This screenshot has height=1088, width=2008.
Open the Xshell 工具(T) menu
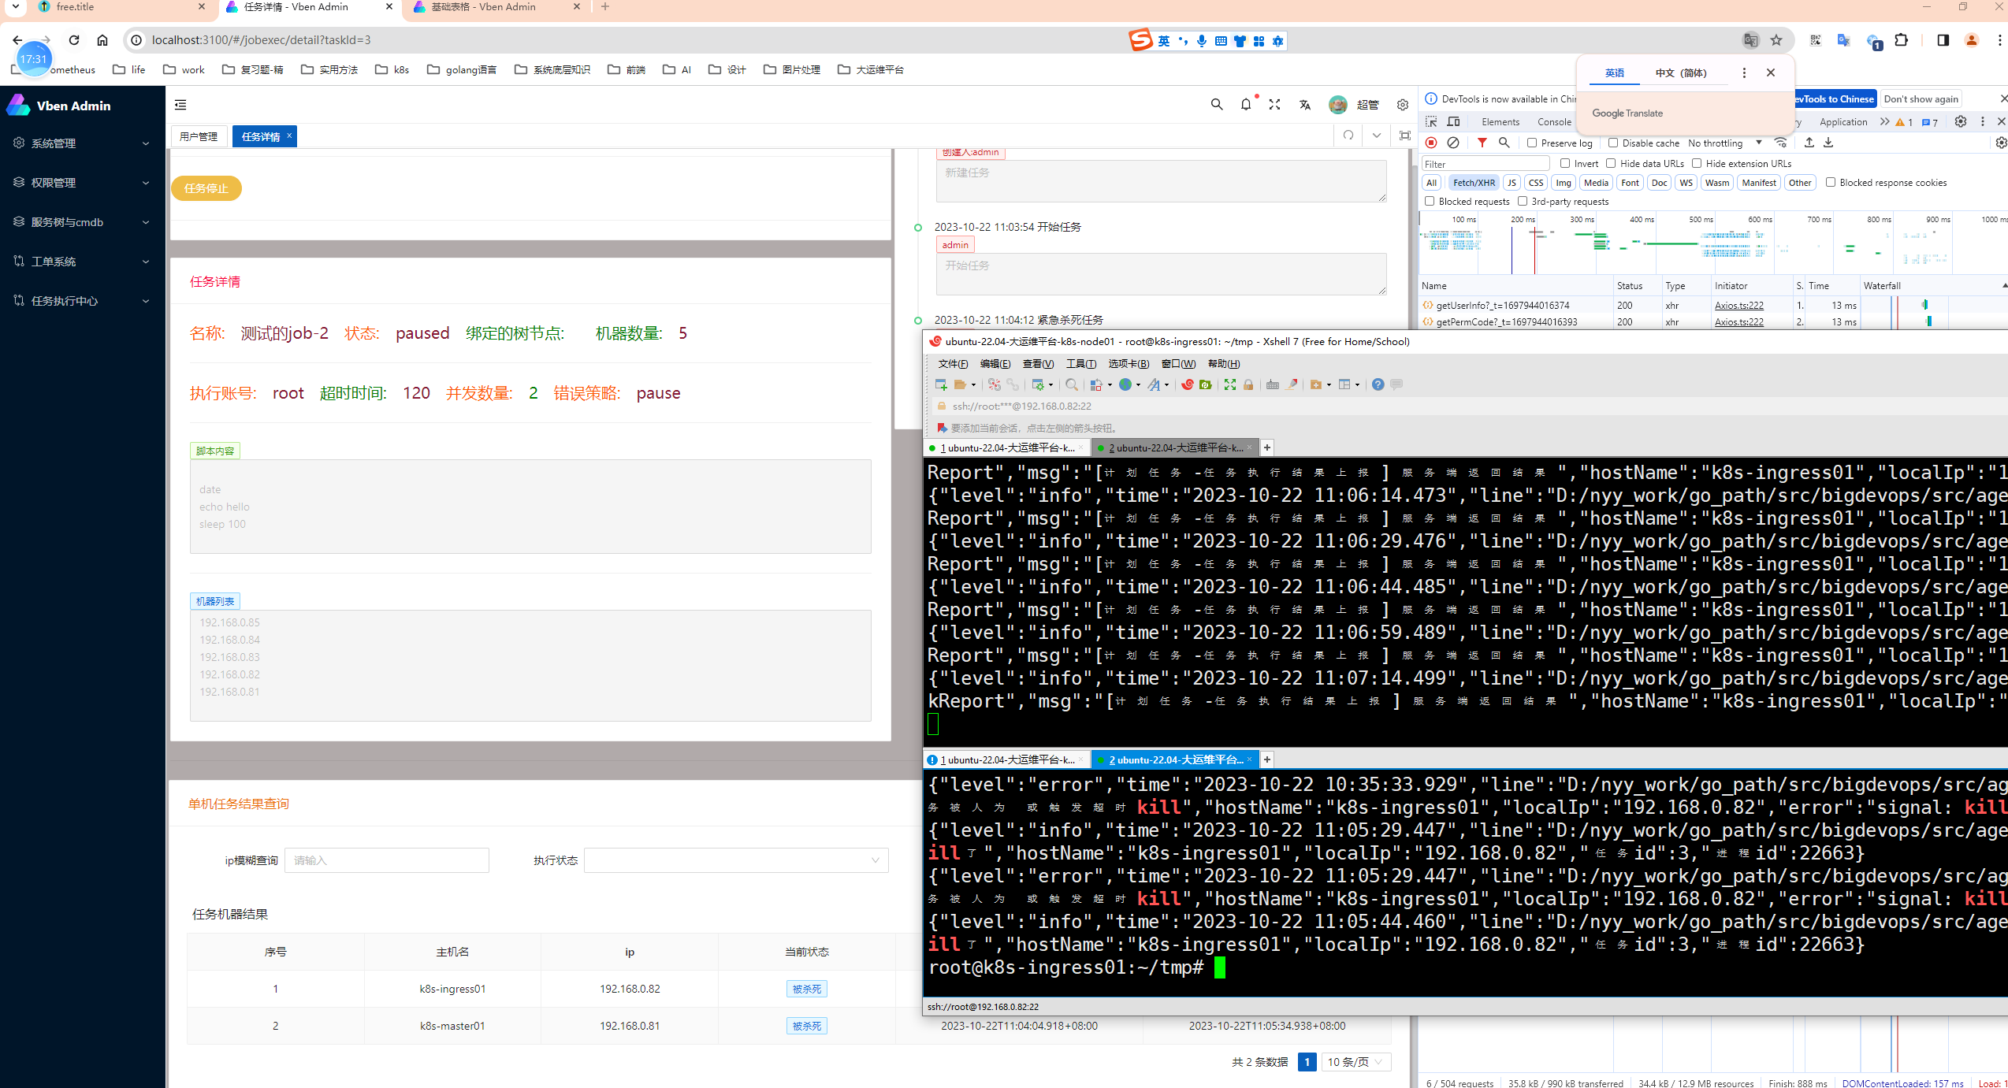pyautogui.click(x=1080, y=363)
